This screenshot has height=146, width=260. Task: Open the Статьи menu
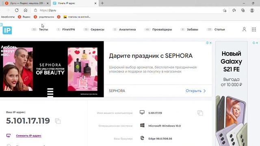[x=219, y=30]
